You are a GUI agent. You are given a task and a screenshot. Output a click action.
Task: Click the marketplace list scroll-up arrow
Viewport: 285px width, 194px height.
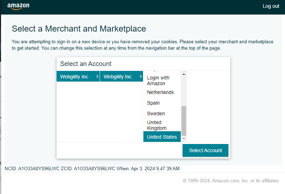(x=184, y=74)
